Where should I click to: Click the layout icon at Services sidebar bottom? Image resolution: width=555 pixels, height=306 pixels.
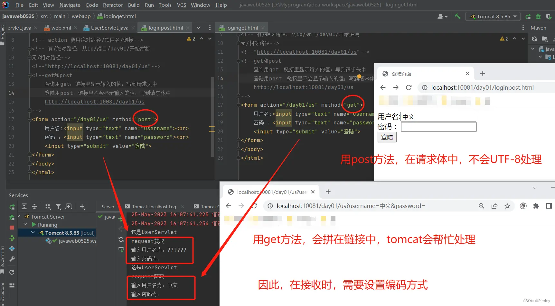point(12,285)
